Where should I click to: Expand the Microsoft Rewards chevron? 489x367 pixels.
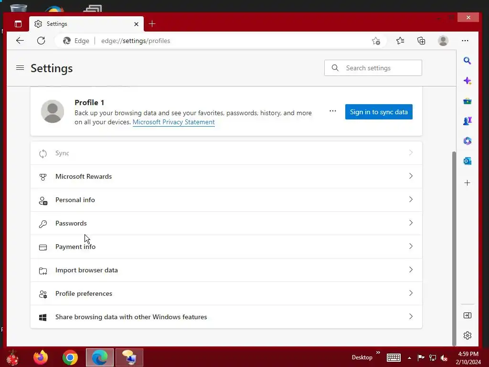coord(411,176)
